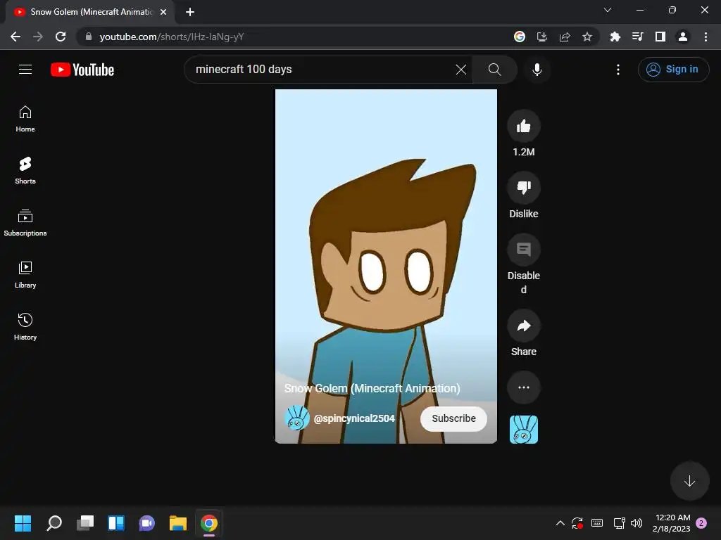Viewport: 721px width, 540px height.
Task: Open YouTube settings three-dot menu
Action: (x=618, y=70)
